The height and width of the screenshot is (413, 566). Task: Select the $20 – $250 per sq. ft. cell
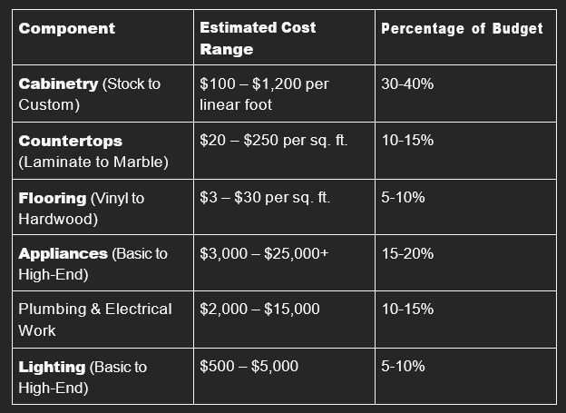click(x=273, y=141)
